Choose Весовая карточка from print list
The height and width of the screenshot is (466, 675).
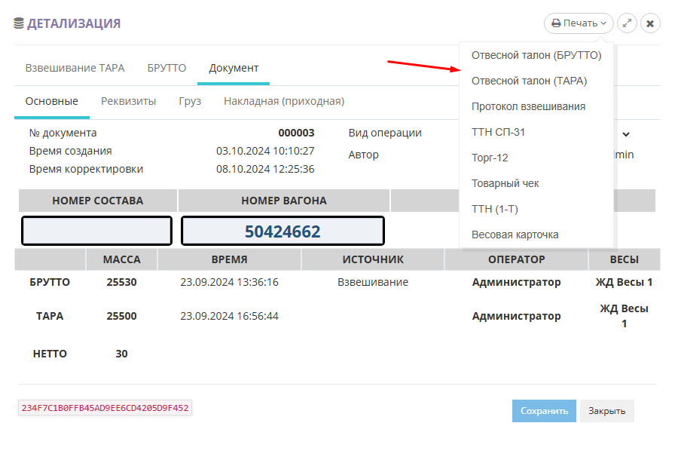pos(515,235)
